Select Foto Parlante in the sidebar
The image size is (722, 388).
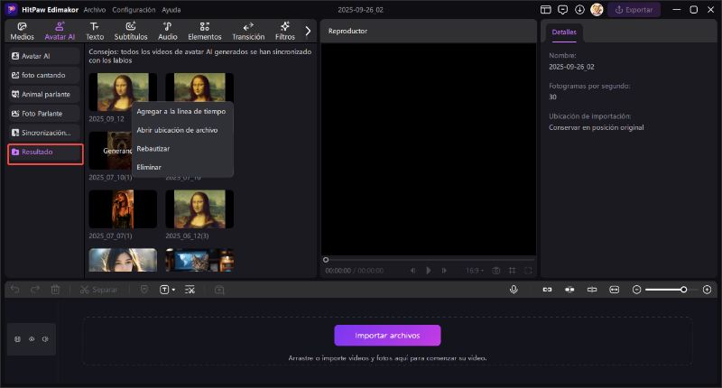point(44,114)
